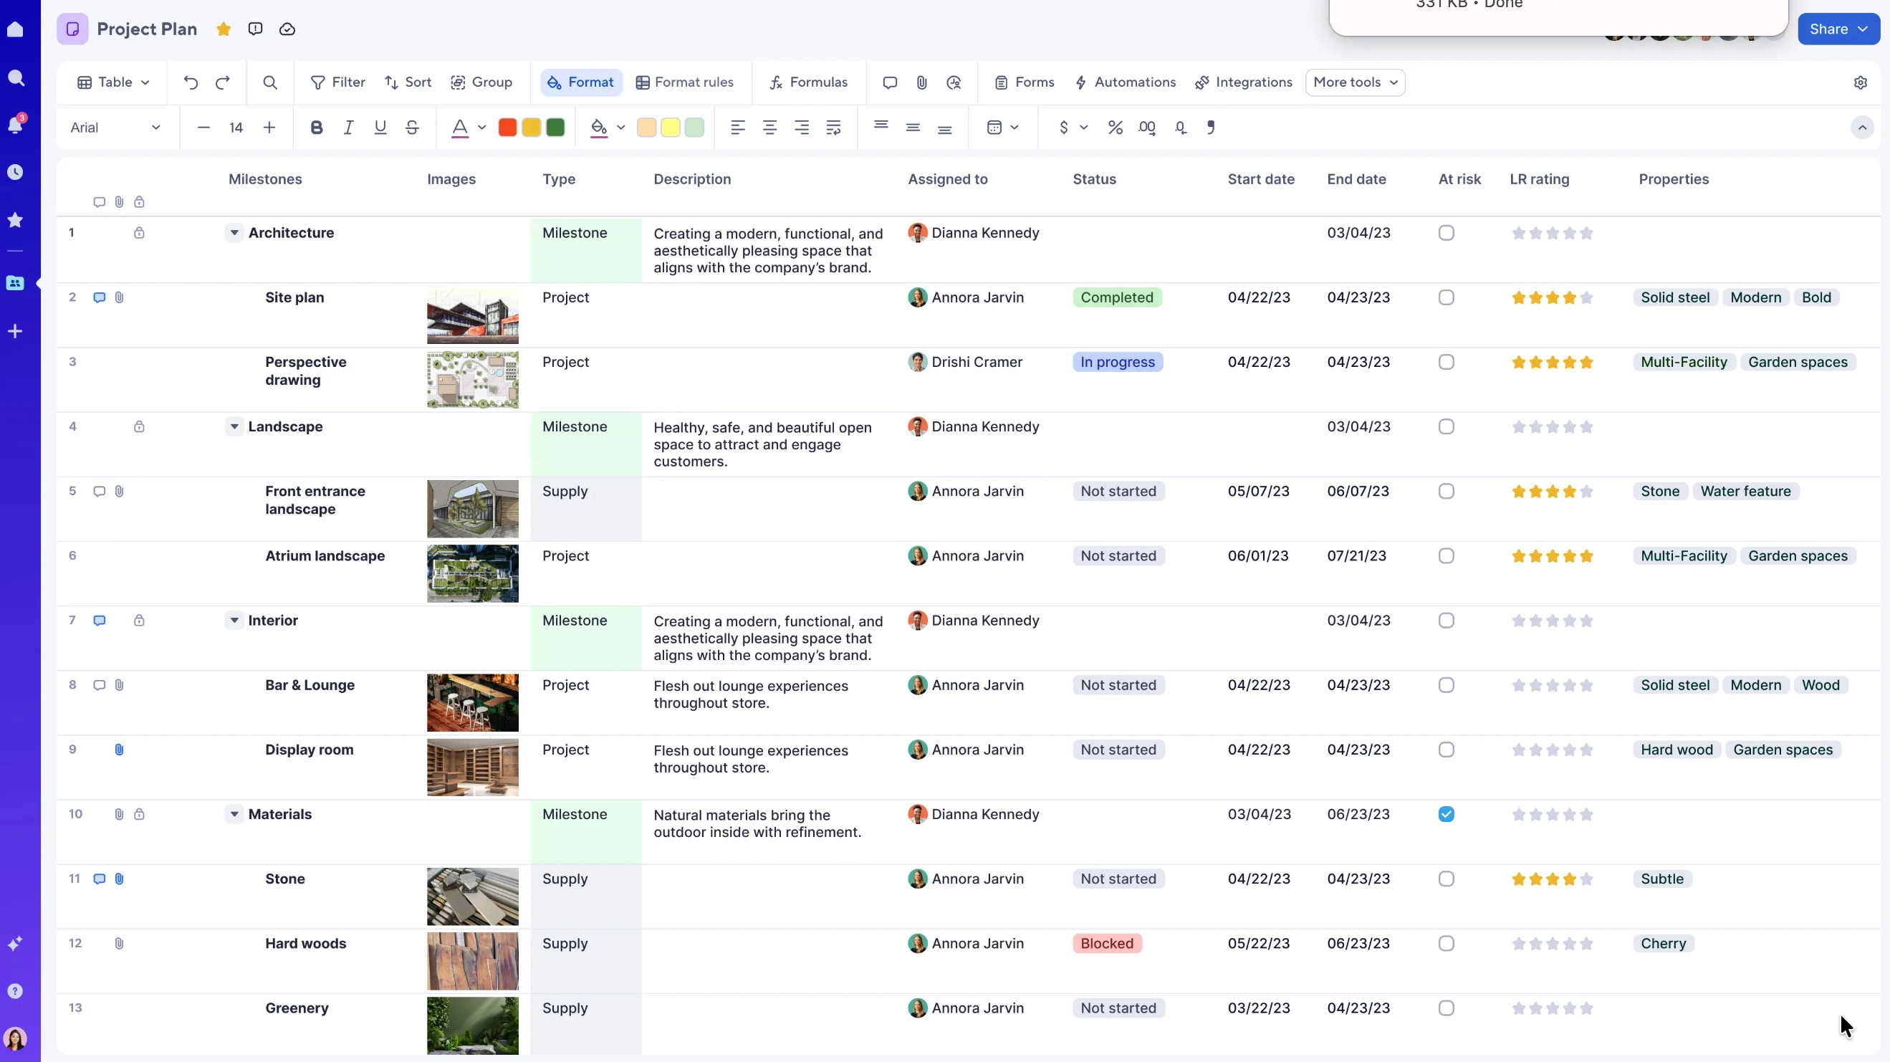Open comment on Site plan row

click(x=99, y=297)
